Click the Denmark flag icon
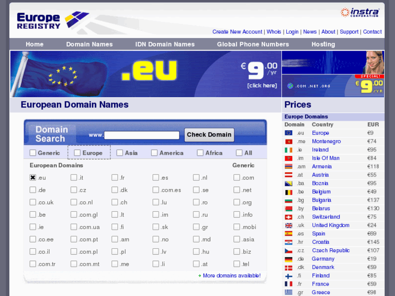 pyautogui.click(x=289, y=267)
